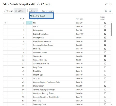Screen dimensions: 116x106
Task: Expand the dialog with the diagonal arrows icon
Action: 106,4
